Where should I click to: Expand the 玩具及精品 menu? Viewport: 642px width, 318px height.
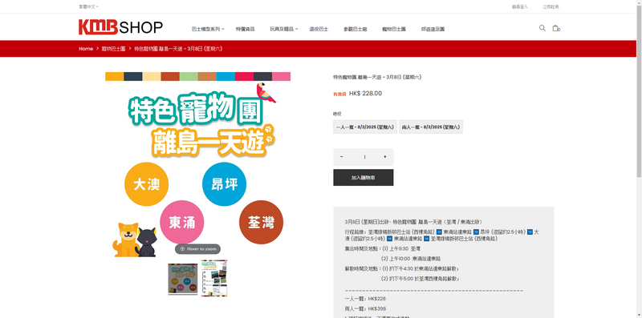click(284, 29)
